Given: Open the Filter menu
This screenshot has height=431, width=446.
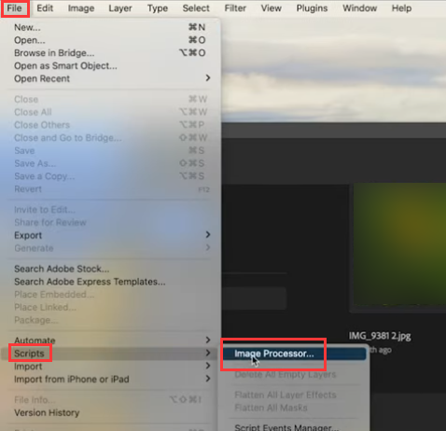Looking at the screenshot, I should coord(235,8).
